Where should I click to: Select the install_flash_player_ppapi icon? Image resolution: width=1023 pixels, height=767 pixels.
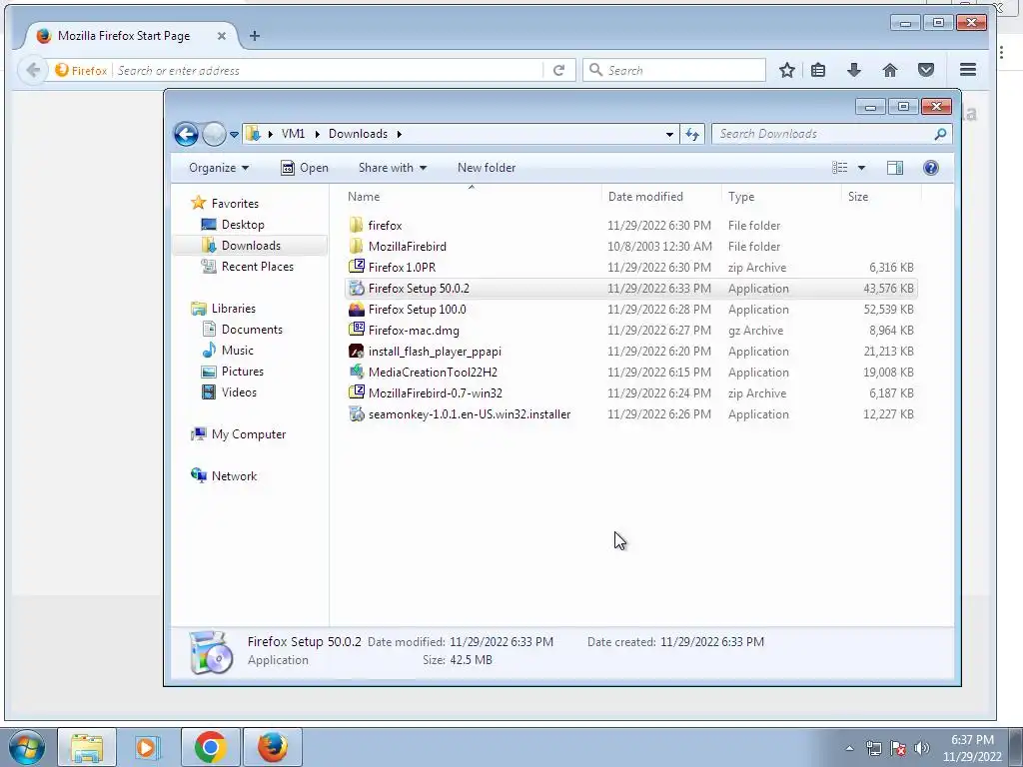(x=357, y=351)
